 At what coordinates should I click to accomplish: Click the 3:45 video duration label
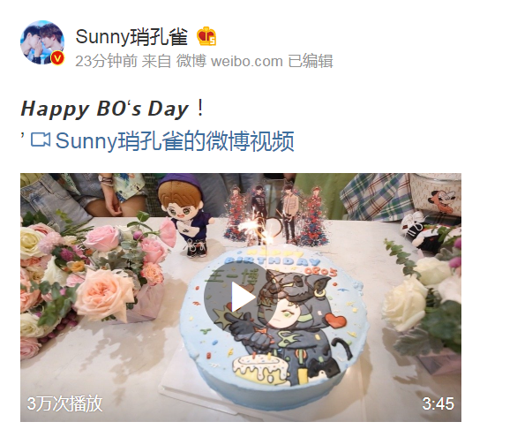pos(438,403)
